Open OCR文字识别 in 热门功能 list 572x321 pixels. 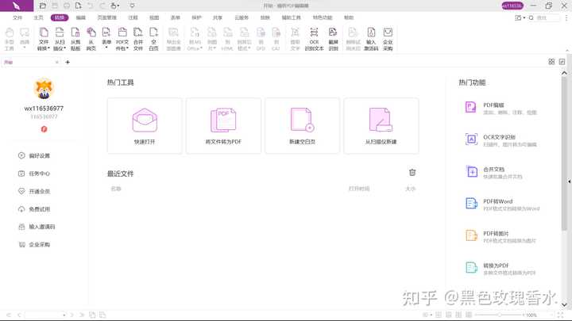point(501,140)
